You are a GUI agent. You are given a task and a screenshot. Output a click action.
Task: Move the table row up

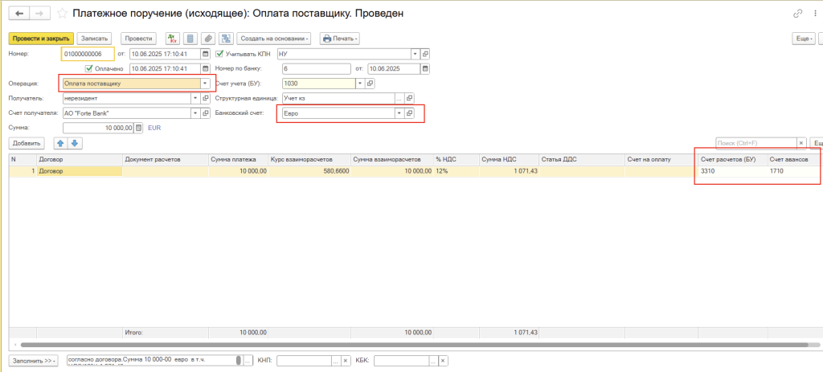pyautogui.click(x=59, y=143)
